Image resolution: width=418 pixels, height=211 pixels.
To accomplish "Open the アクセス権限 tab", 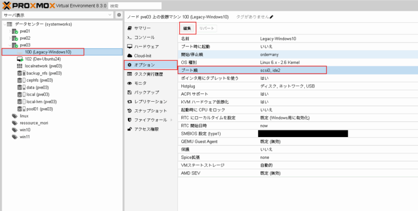I will 151,129.
